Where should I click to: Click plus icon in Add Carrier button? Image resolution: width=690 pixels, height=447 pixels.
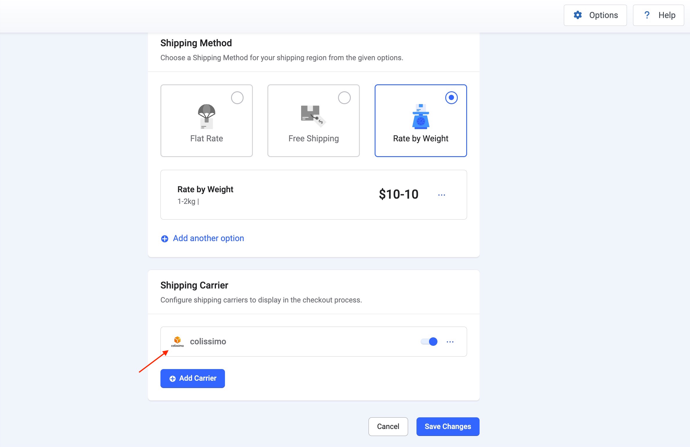point(172,378)
